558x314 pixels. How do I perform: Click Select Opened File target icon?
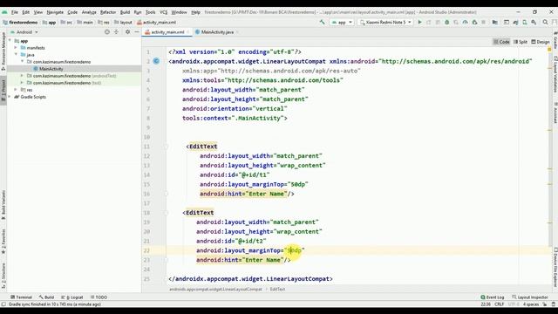pyautogui.click(x=107, y=32)
